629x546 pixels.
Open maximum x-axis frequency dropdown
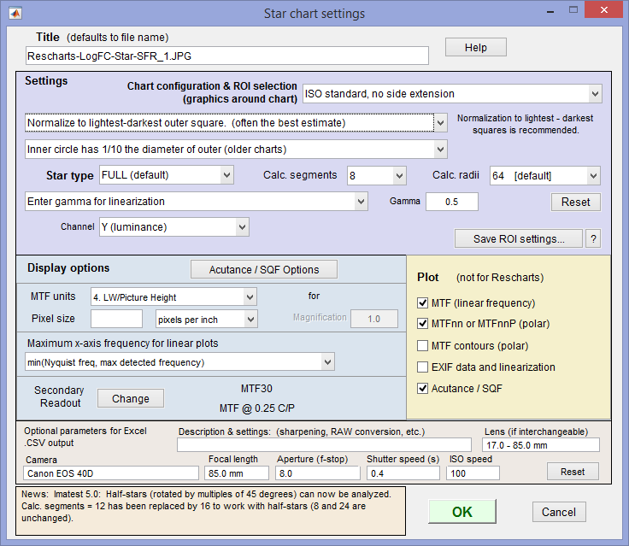pos(179,362)
